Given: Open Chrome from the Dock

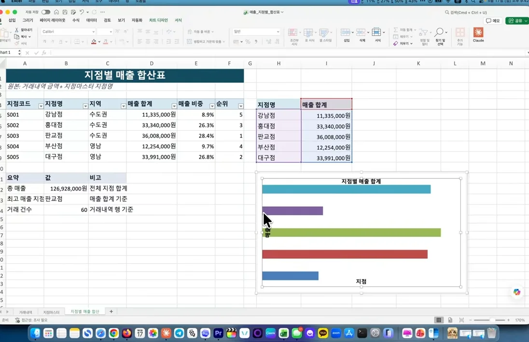Looking at the screenshot, I should pyautogui.click(x=114, y=333).
